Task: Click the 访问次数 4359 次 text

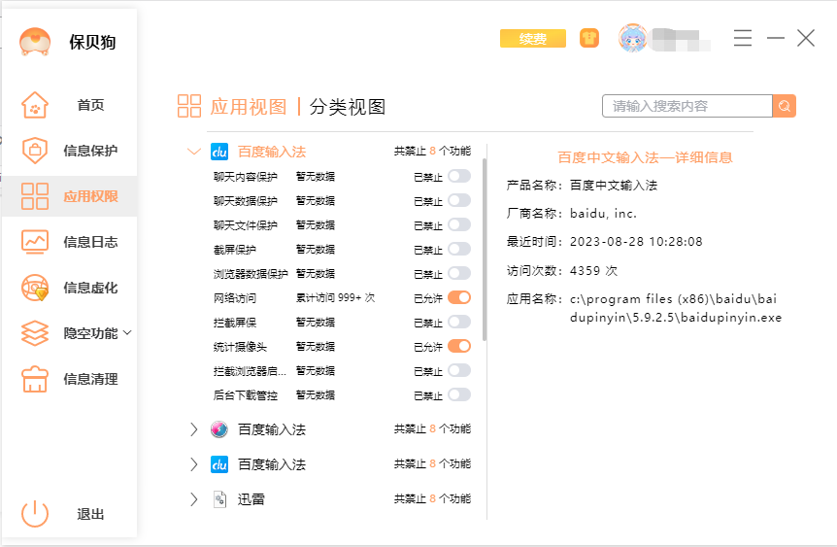Action: point(562,270)
